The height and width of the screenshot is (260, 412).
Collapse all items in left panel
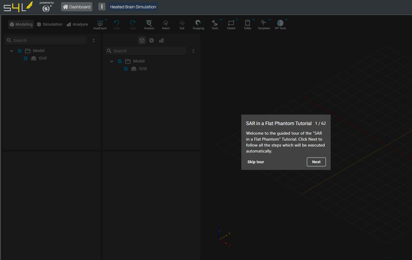pyautogui.click(x=94, y=41)
